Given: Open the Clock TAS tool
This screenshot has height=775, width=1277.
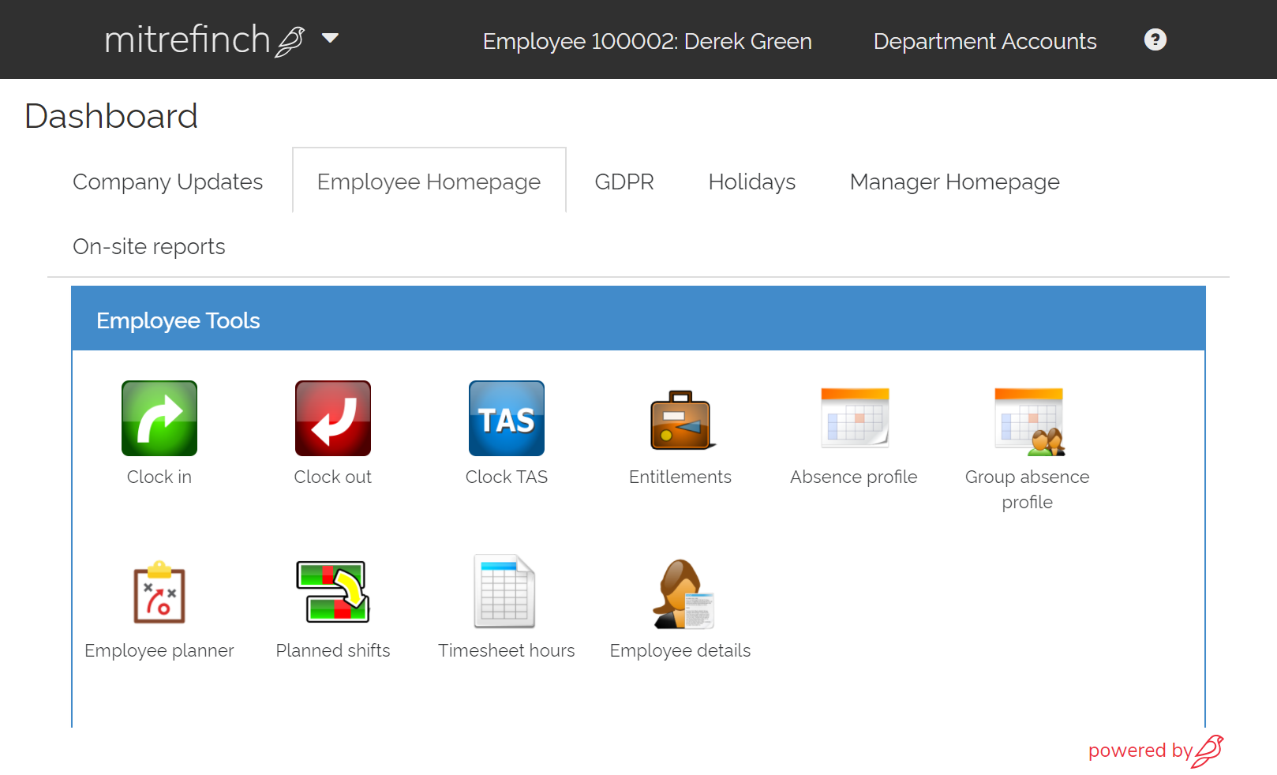Looking at the screenshot, I should click(x=506, y=418).
